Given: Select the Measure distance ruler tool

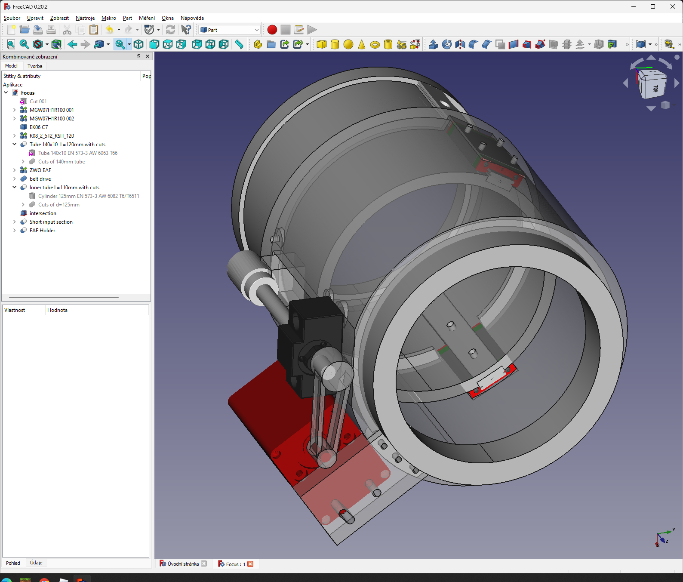Looking at the screenshot, I should (x=239, y=44).
